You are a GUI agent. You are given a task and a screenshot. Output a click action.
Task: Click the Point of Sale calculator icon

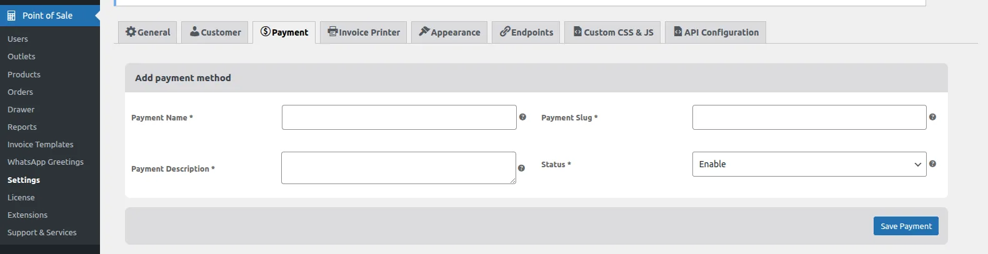(x=11, y=16)
